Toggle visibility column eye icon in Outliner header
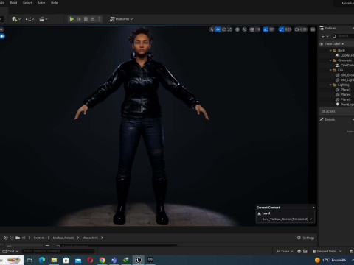354x265 pixels. point(322,44)
